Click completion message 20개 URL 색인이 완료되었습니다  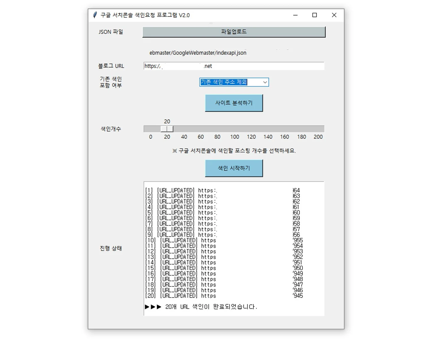click(211, 307)
